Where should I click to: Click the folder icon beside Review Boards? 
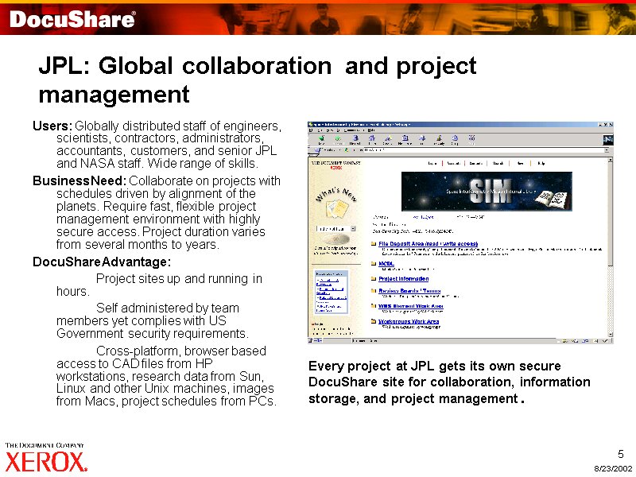click(374, 290)
